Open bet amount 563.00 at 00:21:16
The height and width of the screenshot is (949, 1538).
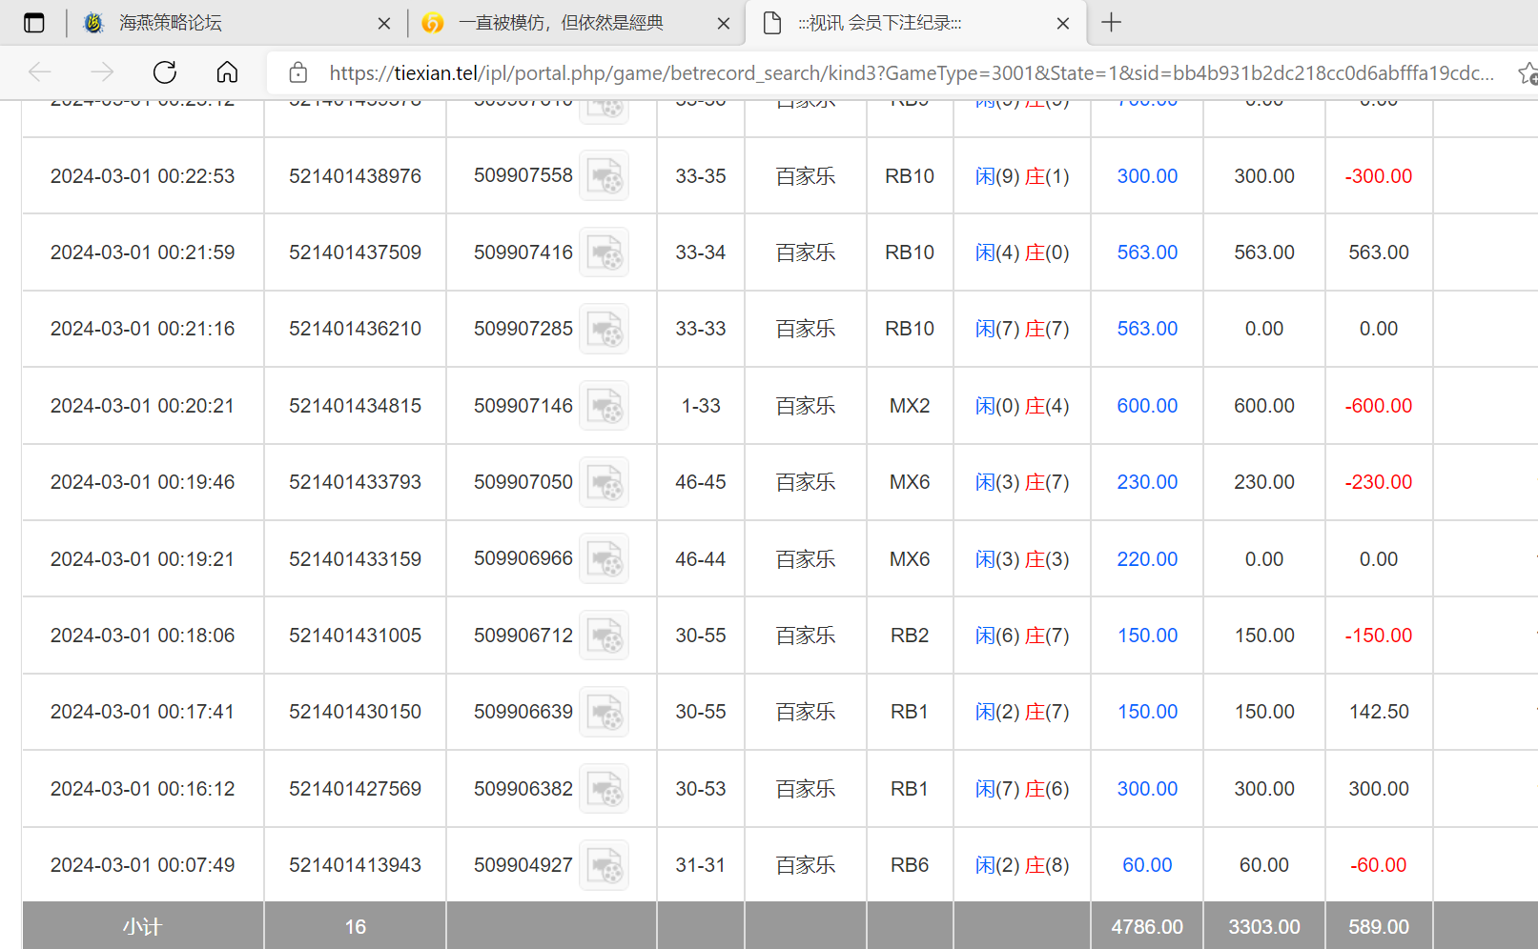[1147, 329]
